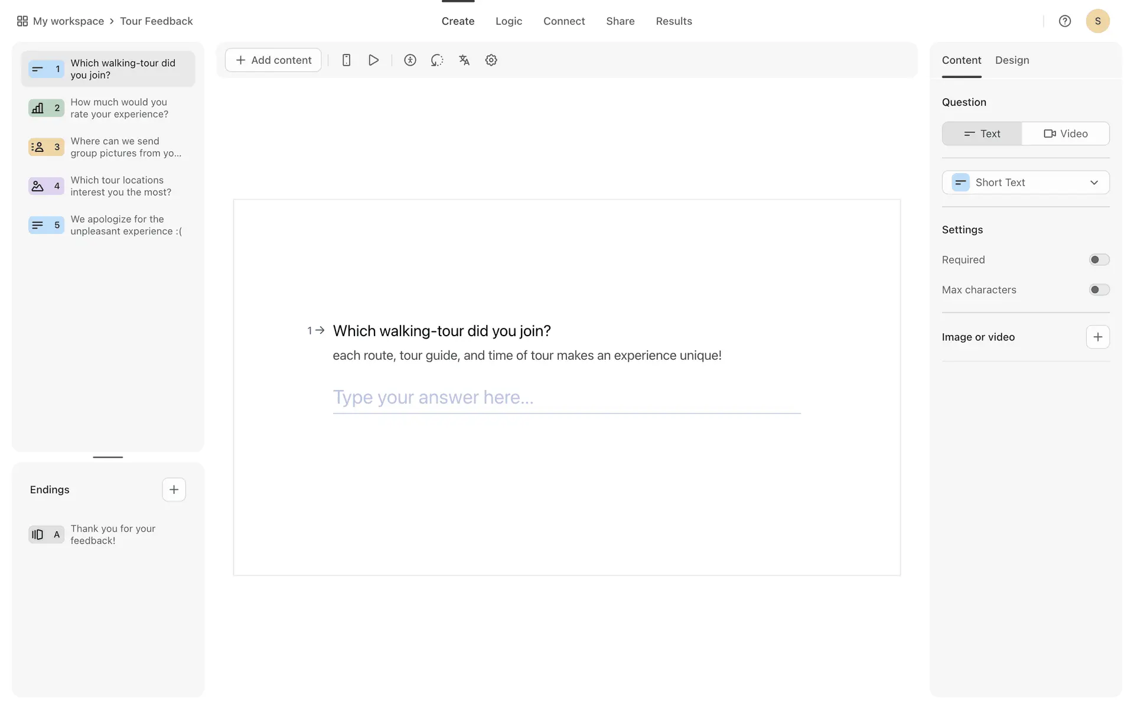This screenshot has width=1134, height=709.
Task: Click the help question mark icon
Action: 1064,21
